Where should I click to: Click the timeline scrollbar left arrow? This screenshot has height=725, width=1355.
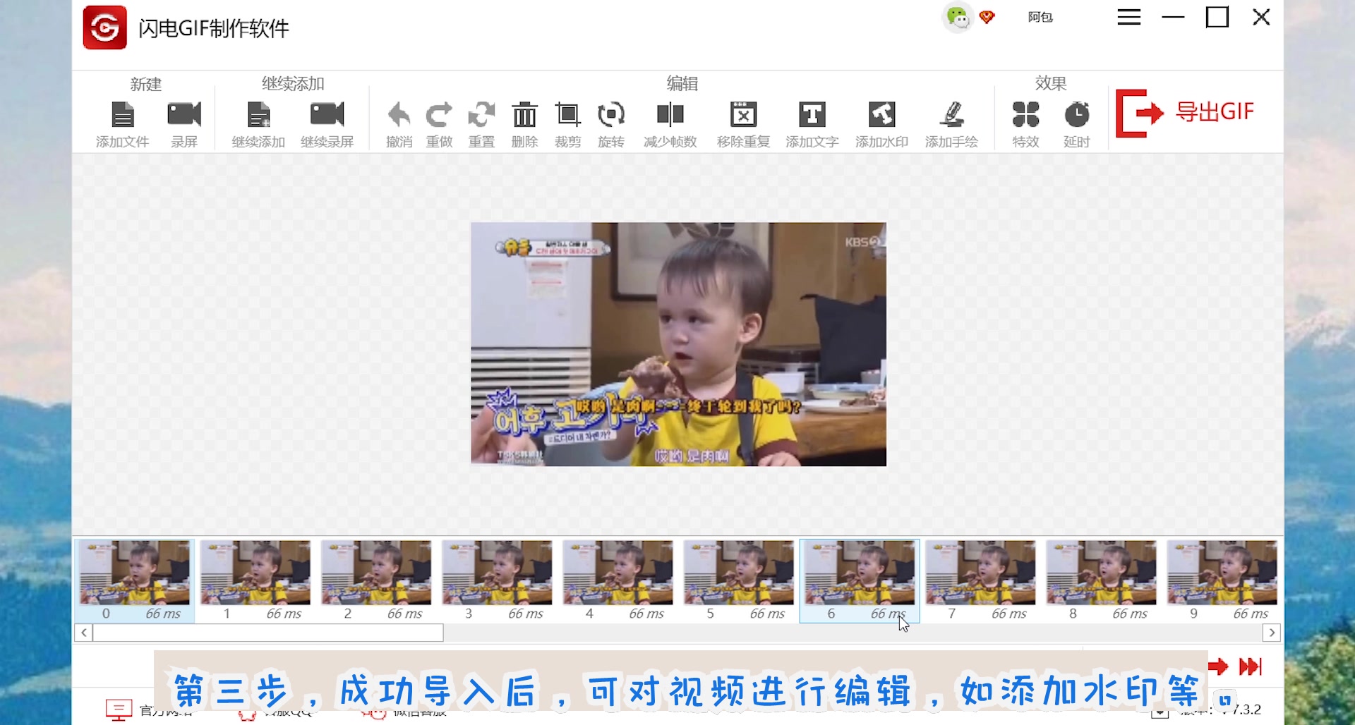[x=84, y=633]
